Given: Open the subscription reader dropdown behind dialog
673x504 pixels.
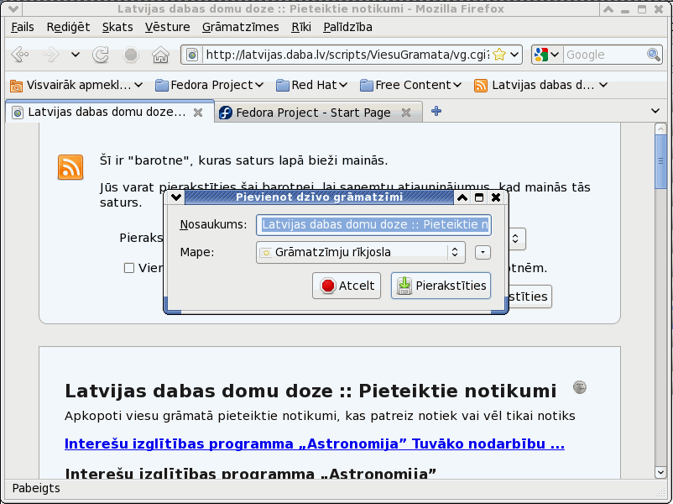Looking at the screenshot, I should pyautogui.click(x=517, y=239).
